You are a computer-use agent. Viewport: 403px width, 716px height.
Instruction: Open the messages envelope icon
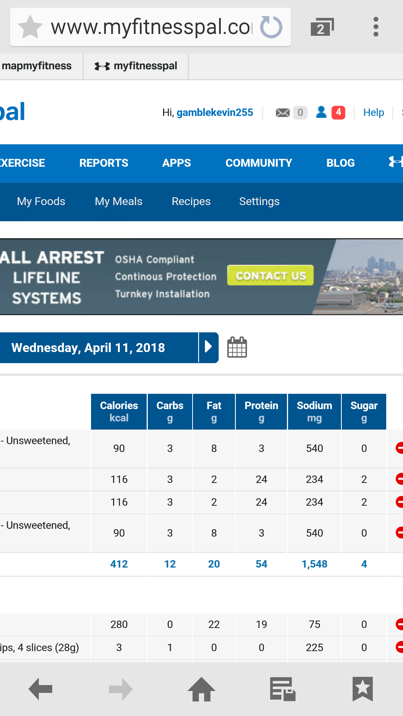[x=283, y=113]
